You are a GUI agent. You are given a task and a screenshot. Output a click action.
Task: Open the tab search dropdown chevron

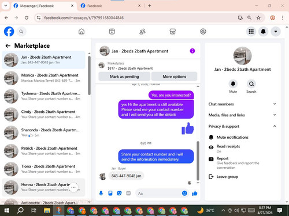[6, 6]
